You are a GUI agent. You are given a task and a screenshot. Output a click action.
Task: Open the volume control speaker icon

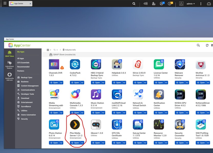(x=145, y=4)
